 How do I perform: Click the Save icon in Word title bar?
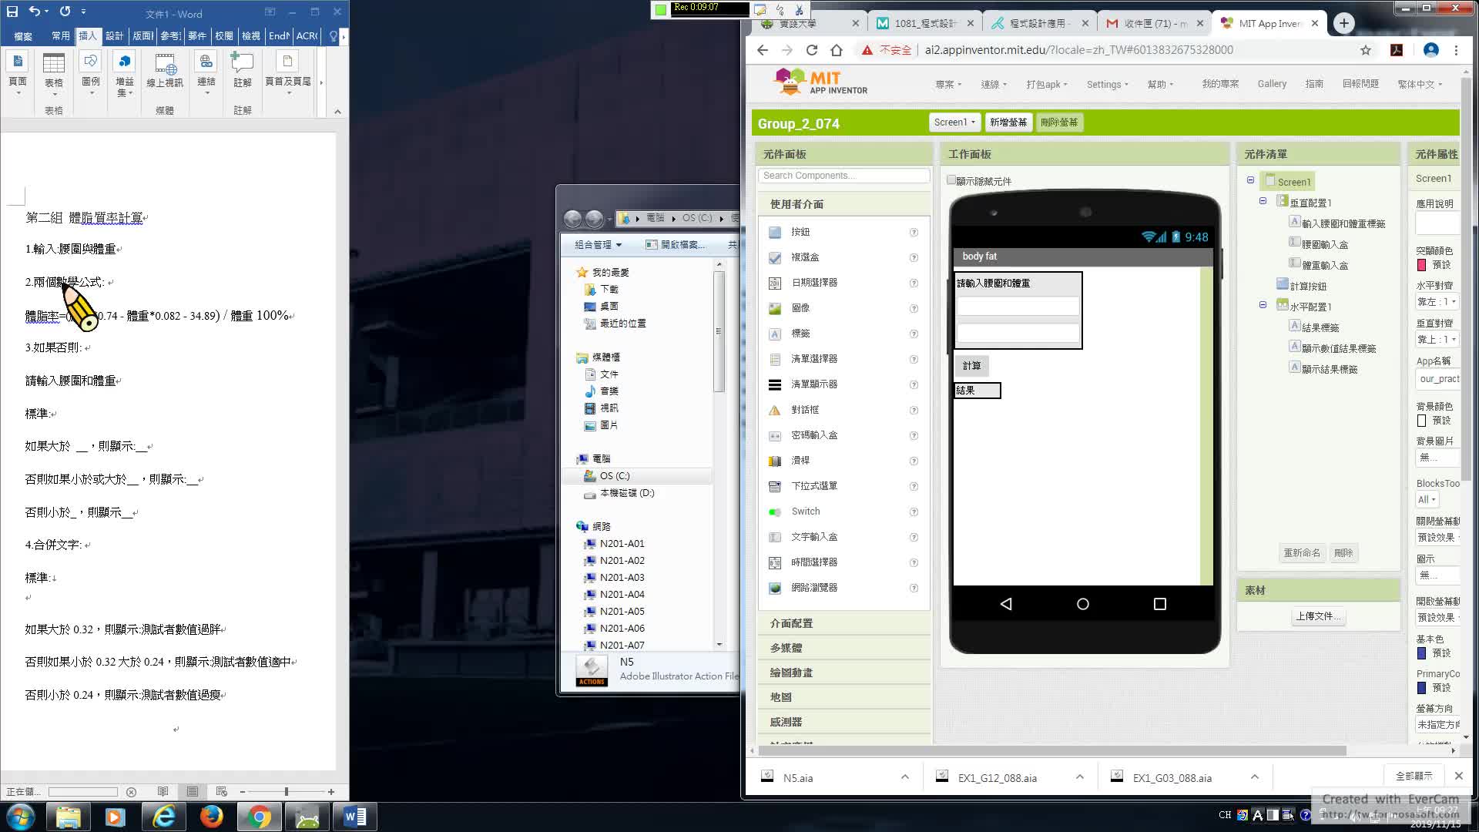12,12
